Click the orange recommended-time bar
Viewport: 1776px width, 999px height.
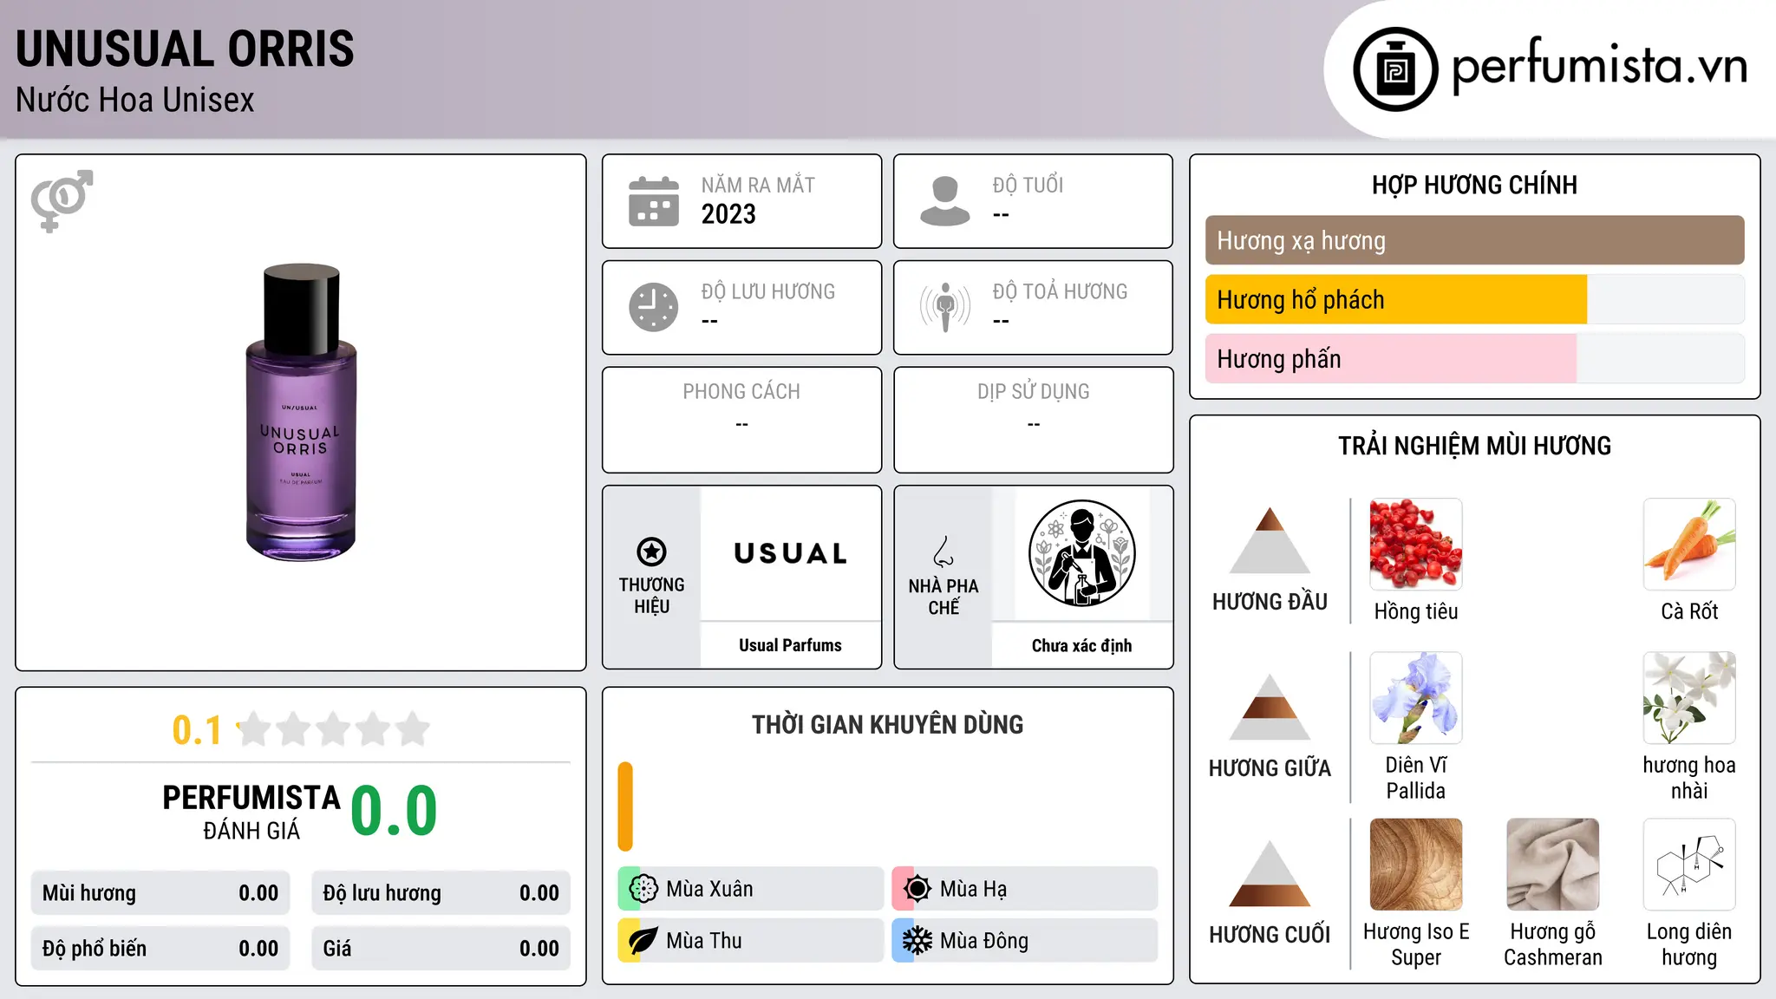coord(625,806)
